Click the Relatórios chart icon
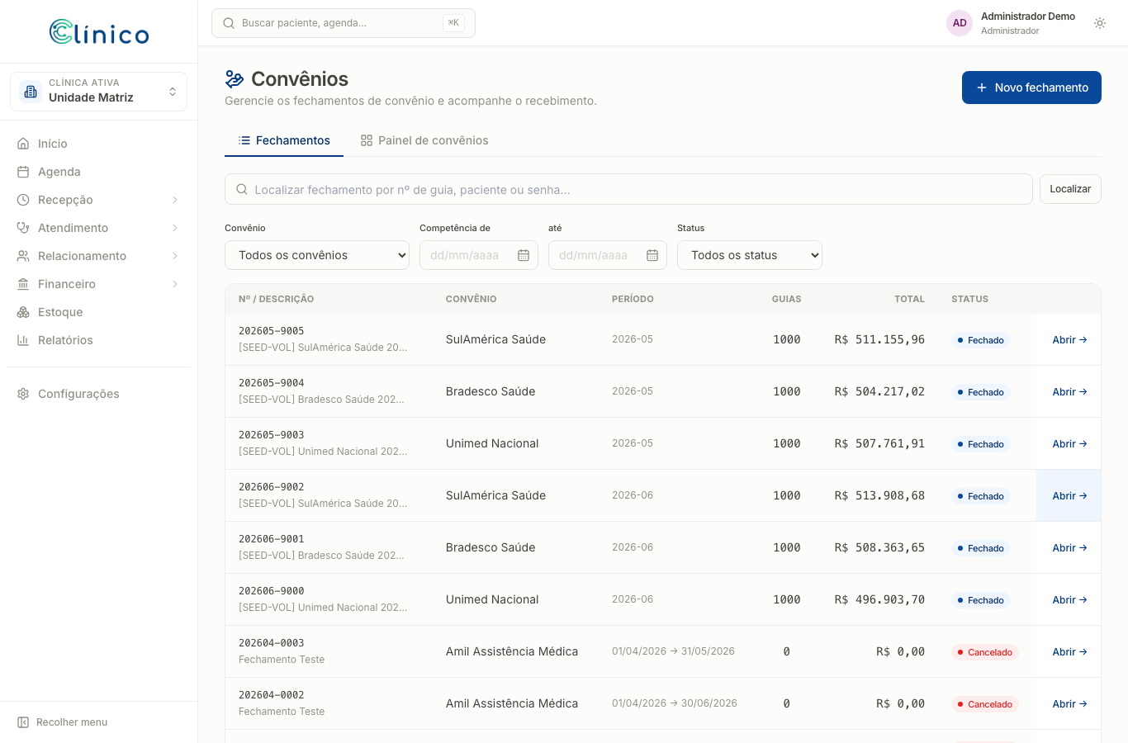This screenshot has width=1128, height=743. pos(23,340)
